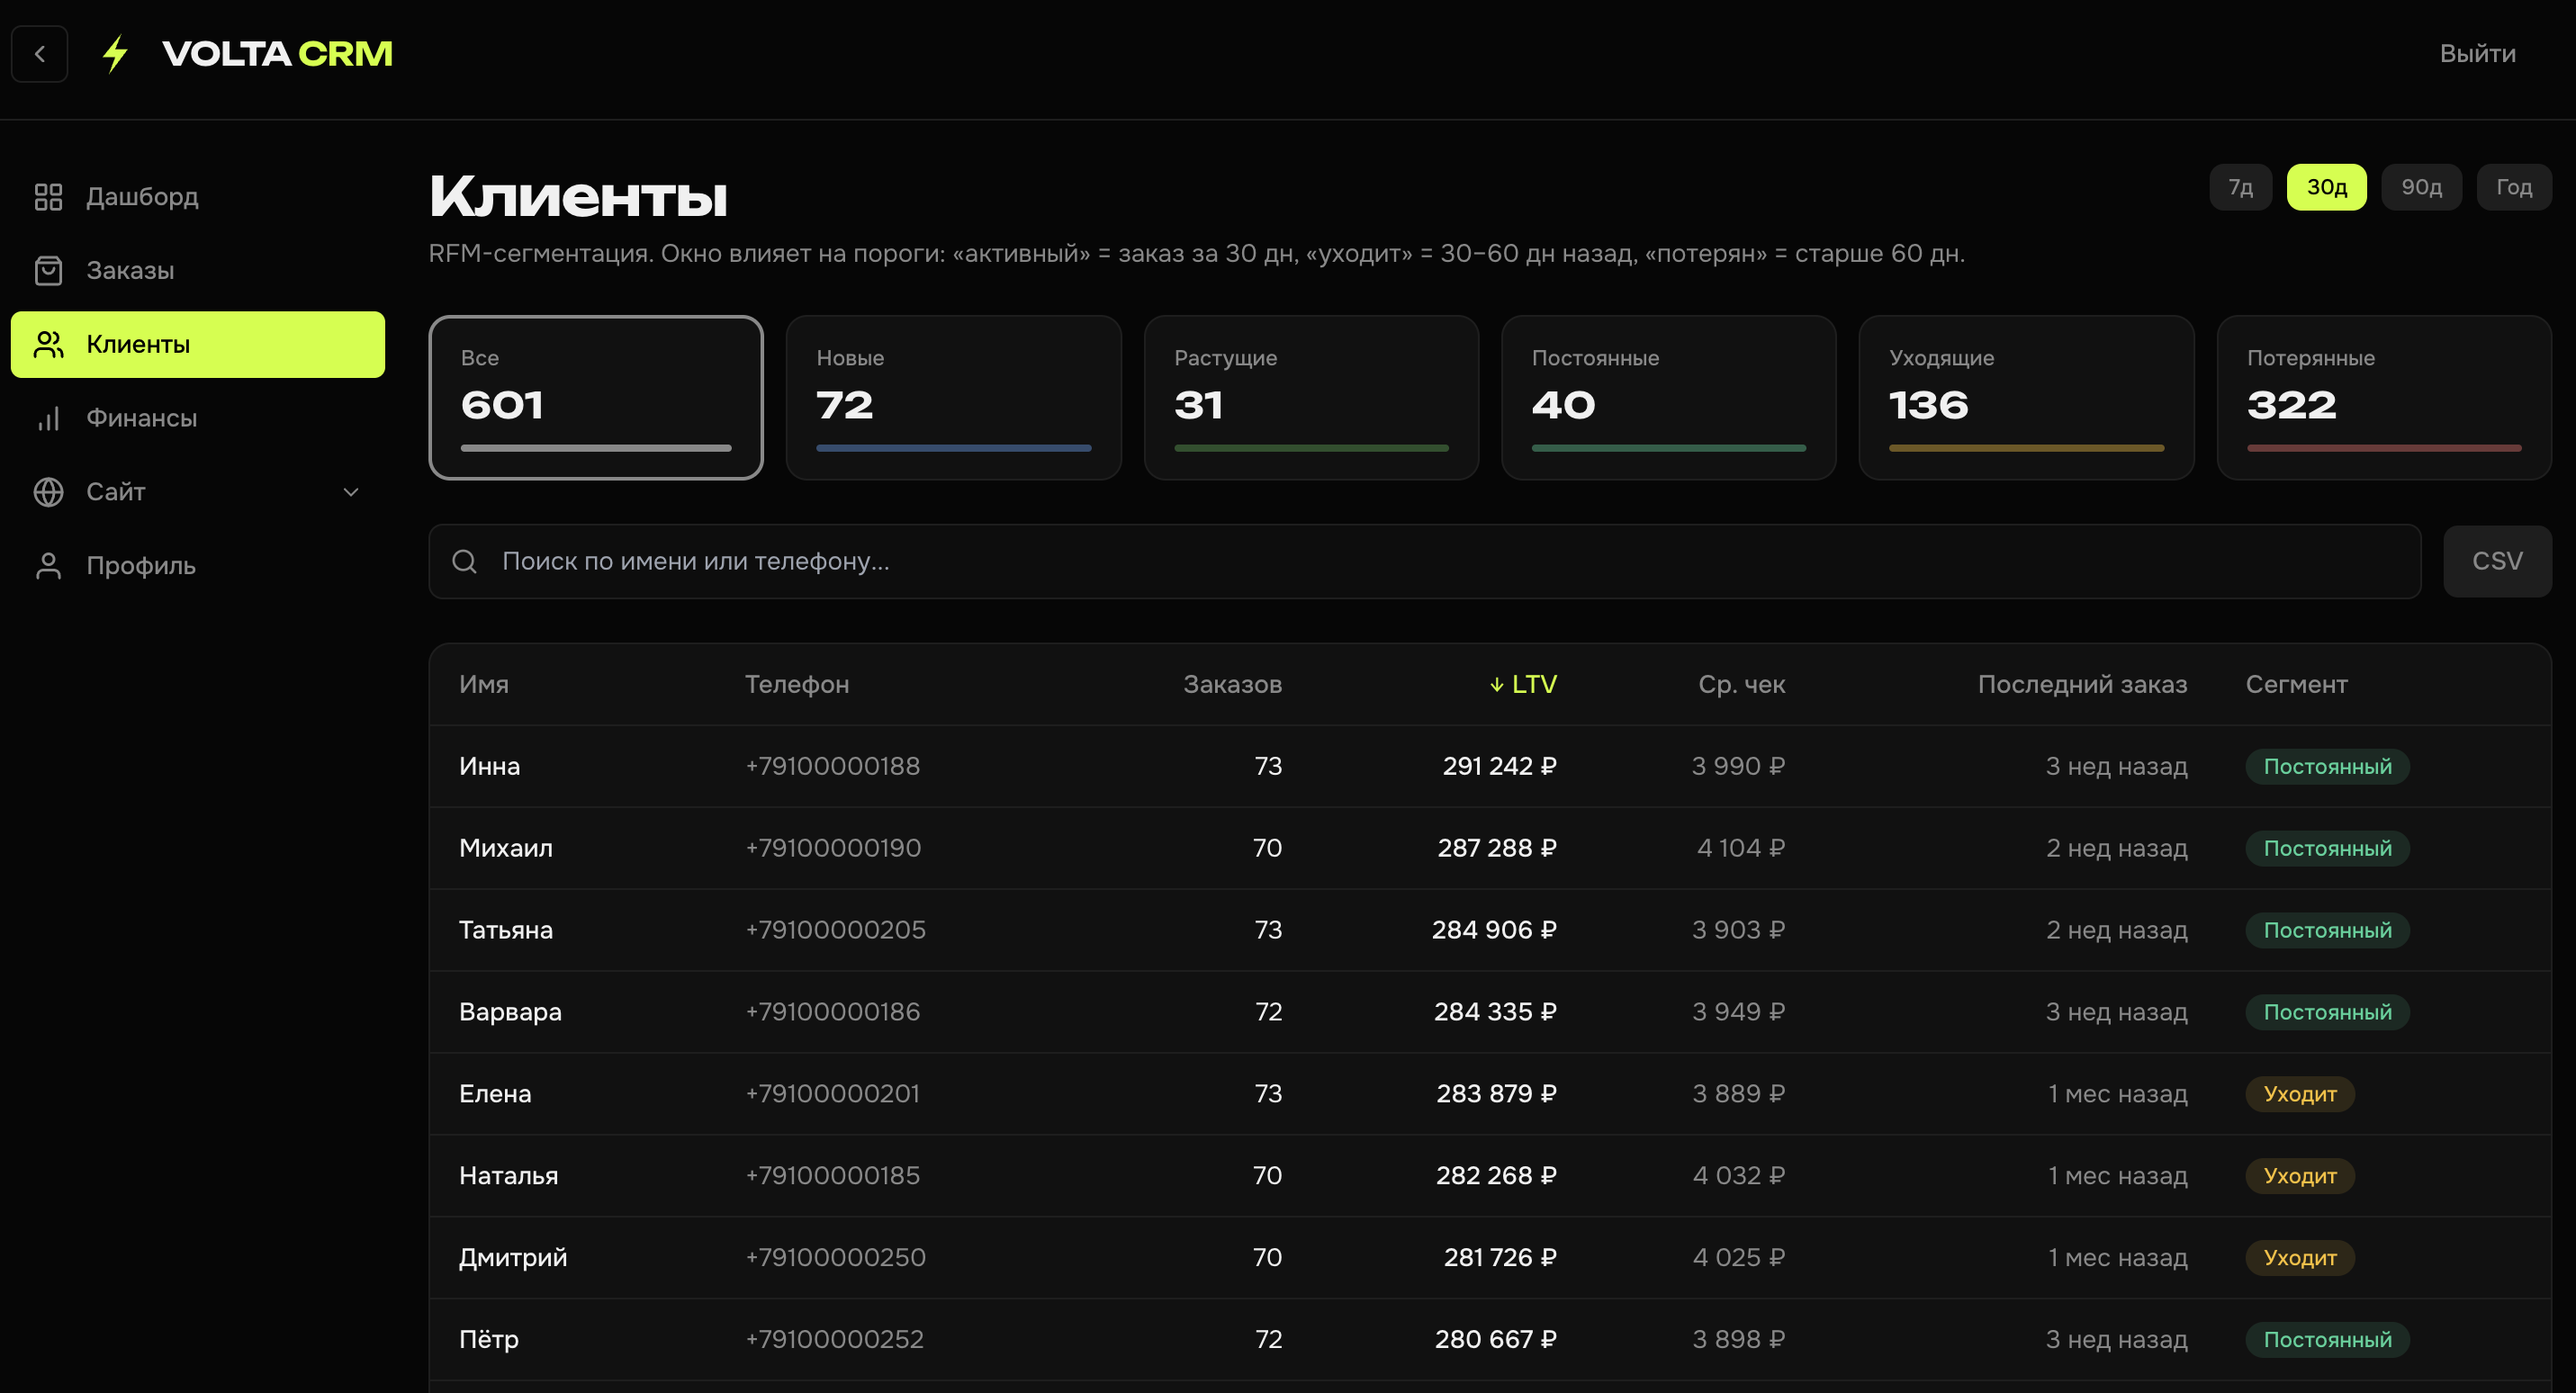Switch period to Год
The image size is (2576, 1393).
(x=2513, y=188)
